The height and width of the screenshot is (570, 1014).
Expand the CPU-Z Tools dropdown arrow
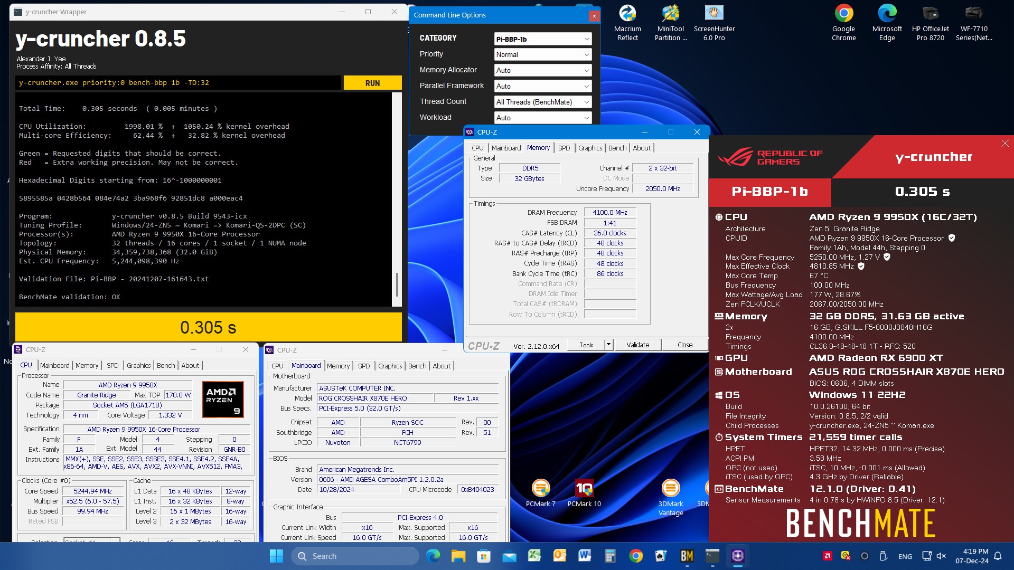608,345
